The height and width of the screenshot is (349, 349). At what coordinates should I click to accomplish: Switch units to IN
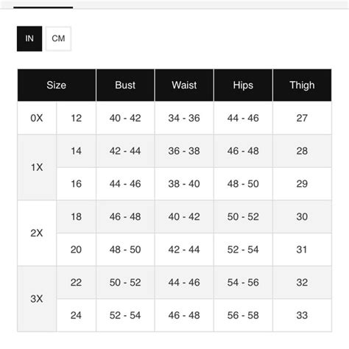pyautogui.click(x=29, y=38)
